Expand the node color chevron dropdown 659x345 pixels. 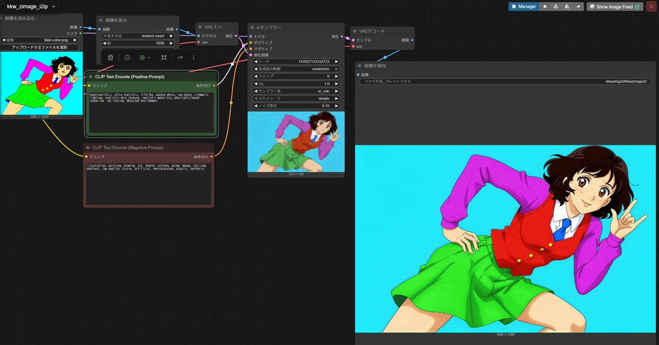pyautogui.click(x=149, y=57)
